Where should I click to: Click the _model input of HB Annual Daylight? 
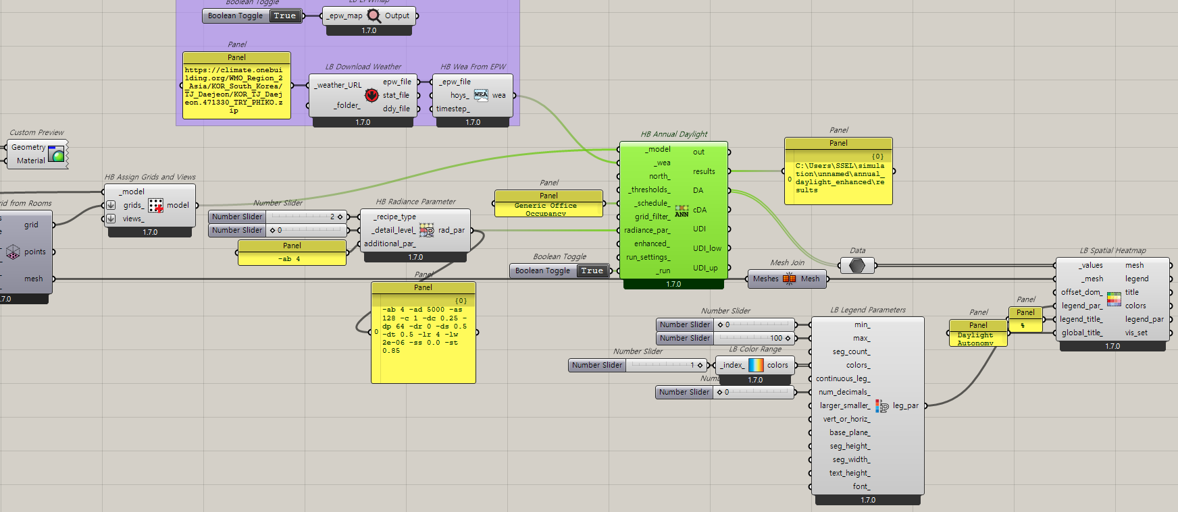click(x=657, y=150)
